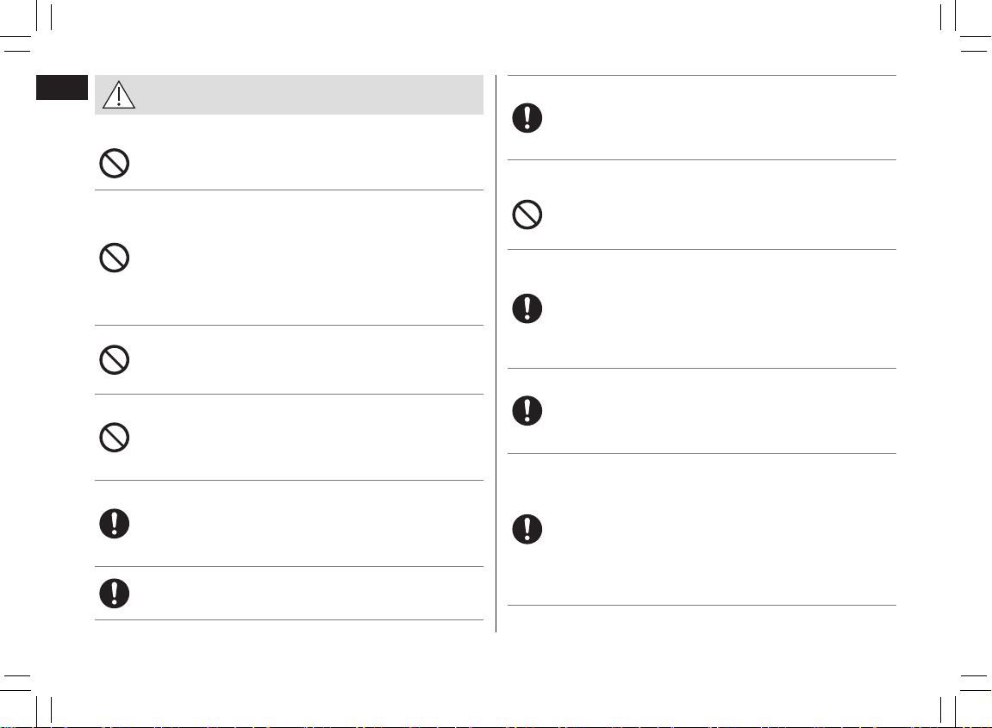Screen dimensions: 992x728
Task: Click the separator line under first left prohibition icon
Action: (x=289, y=190)
